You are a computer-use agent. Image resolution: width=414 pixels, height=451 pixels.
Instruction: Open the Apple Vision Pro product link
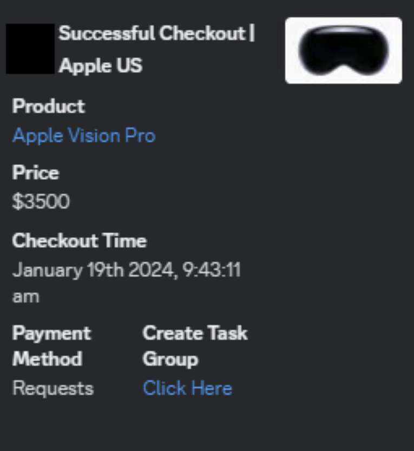click(x=84, y=136)
